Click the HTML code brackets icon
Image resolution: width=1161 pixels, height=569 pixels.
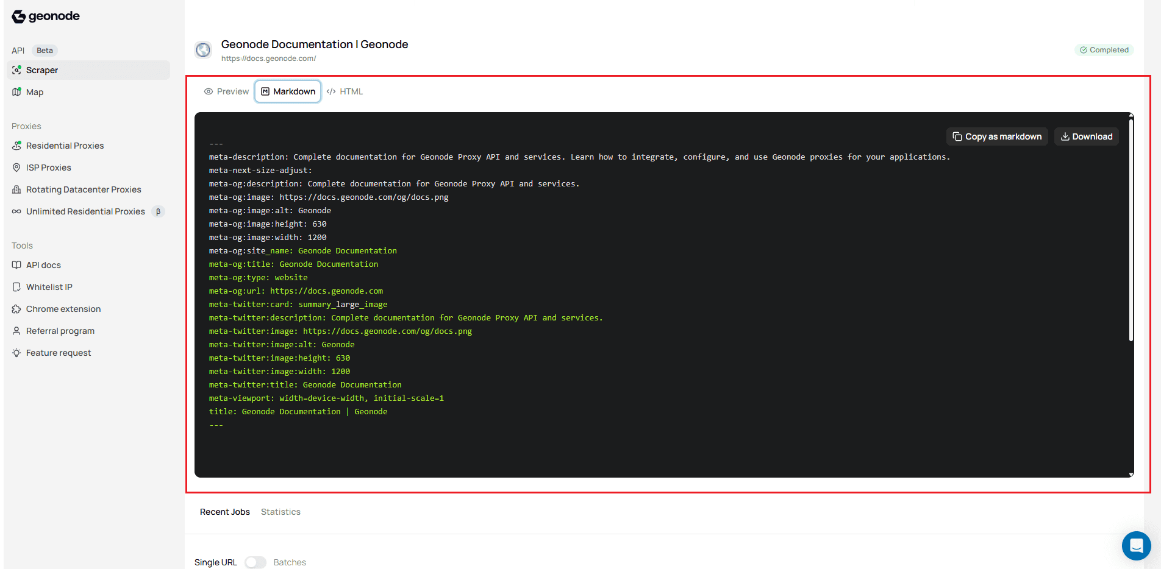click(x=331, y=91)
